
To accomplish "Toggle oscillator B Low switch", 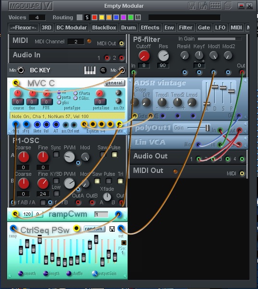I will 56,194.
